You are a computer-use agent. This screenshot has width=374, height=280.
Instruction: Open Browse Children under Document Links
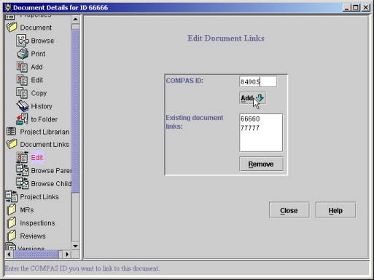[x=23, y=183]
